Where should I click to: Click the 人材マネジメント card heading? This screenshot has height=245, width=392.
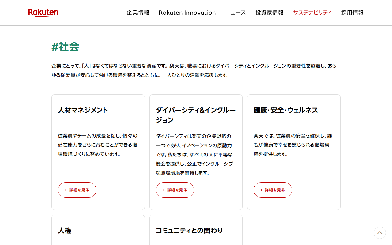[x=83, y=110]
